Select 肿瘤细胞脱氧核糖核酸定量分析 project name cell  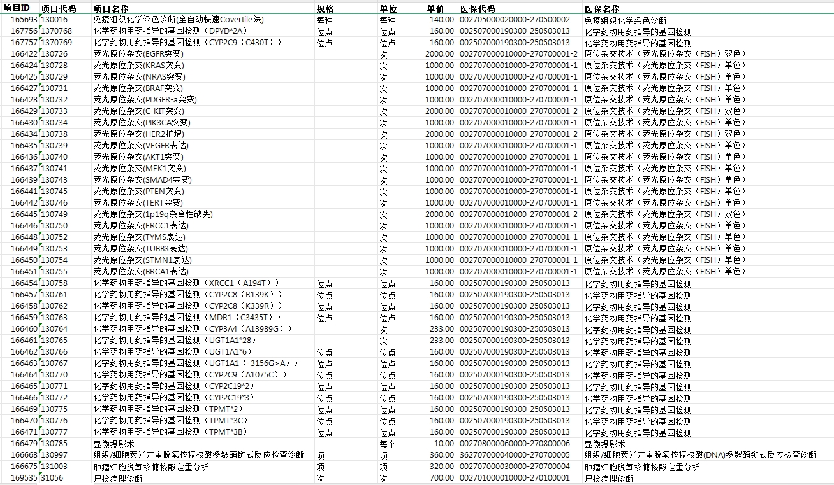click(x=151, y=467)
